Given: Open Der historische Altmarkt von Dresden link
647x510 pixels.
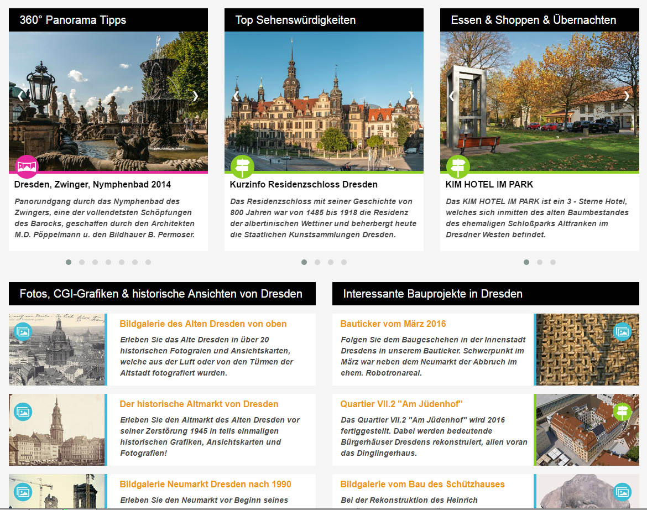Looking at the screenshot, I should coord(199,404).
